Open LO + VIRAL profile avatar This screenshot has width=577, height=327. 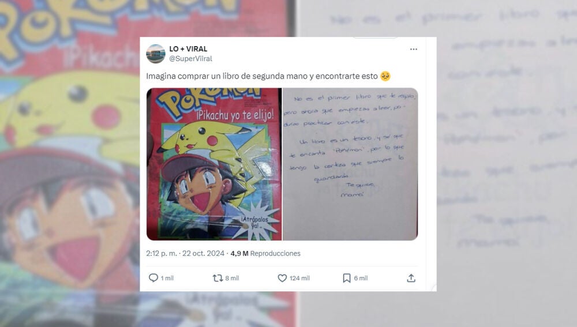[156, 54]
